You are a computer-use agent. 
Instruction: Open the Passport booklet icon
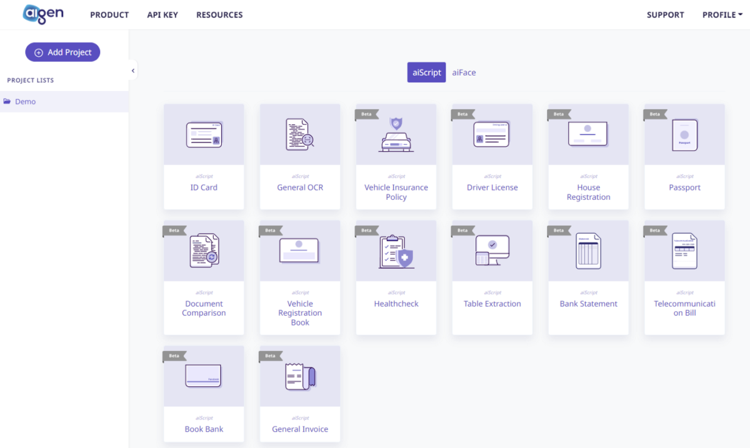pyautogui.click(x=684, y=135)
